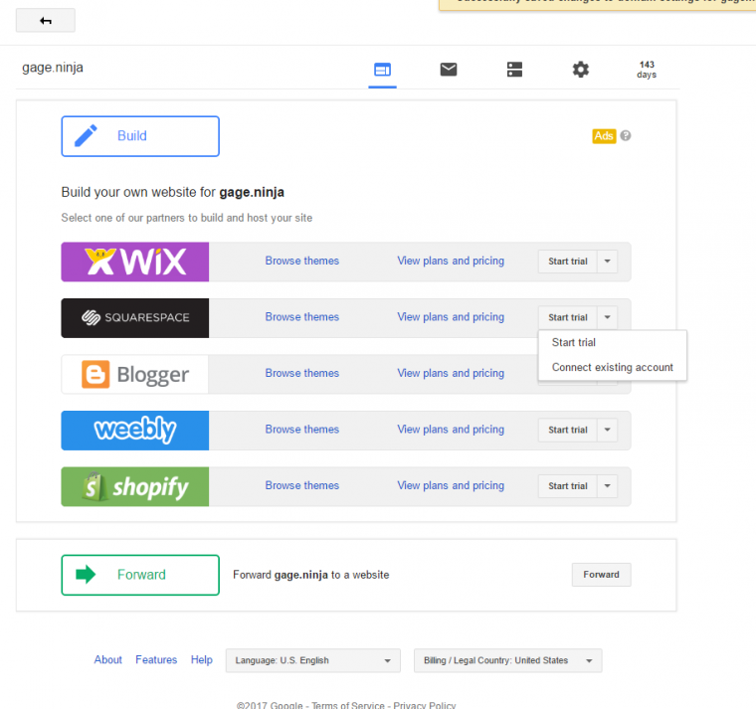Expand Wix Start trial dropdown arrow
Screen dimensions: 756x709
coord(608,262)
